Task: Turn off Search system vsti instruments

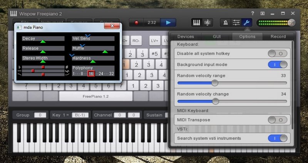Action: 278,138
